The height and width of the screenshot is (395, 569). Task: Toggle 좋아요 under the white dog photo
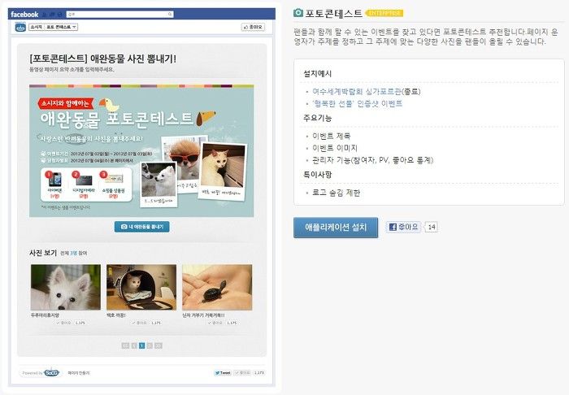coord(64,323)
